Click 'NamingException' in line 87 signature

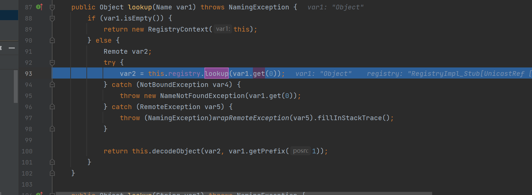(x=259, y=7)
